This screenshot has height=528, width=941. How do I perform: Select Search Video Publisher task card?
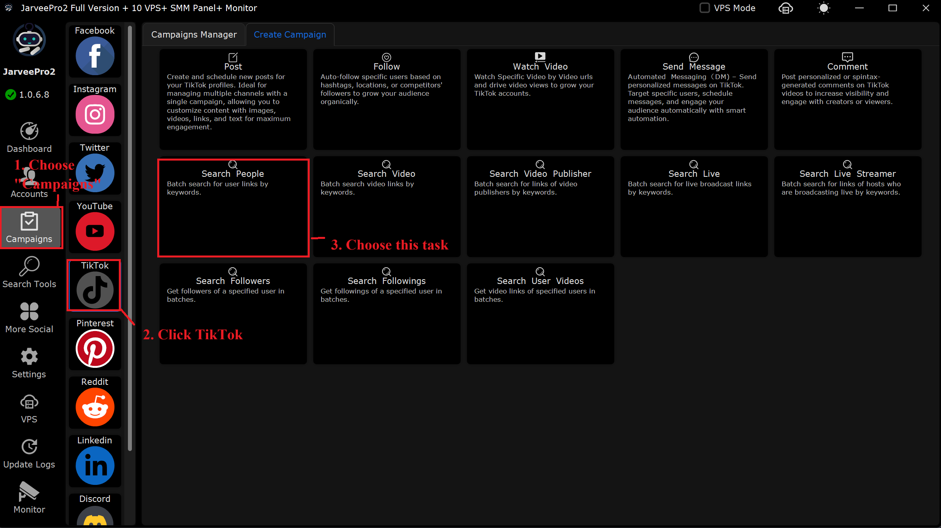(541, 206)
